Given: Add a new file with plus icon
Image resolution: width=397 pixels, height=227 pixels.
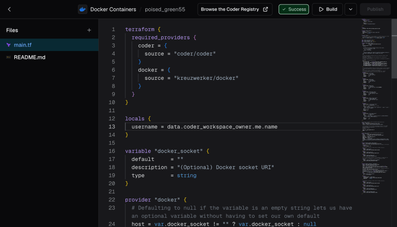Looking at the screenshot, I should pyautogui.click(x=89, y=30).
